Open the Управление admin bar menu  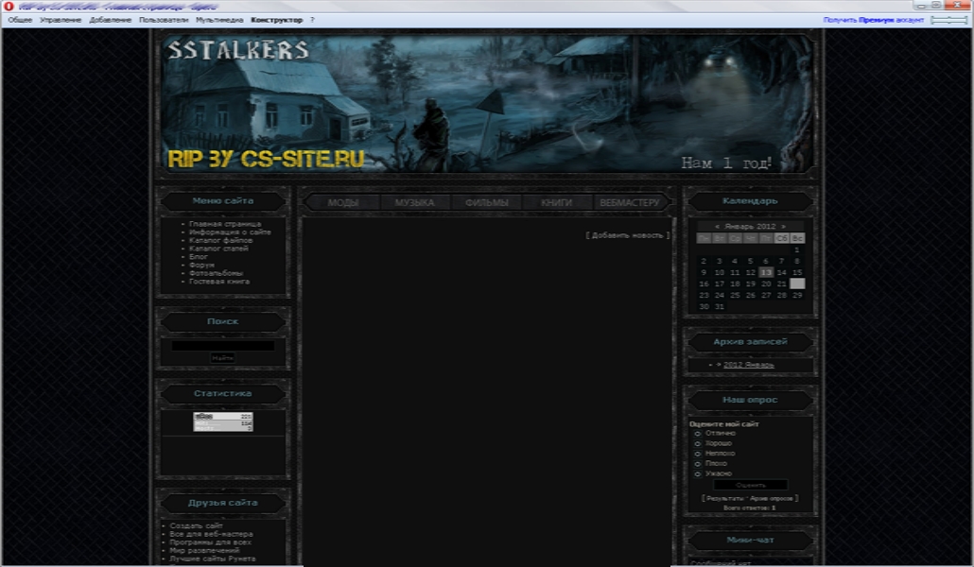point(61,20)
